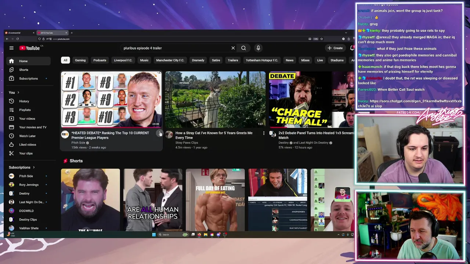Go back in the browser
The width and height of the screenshot is (470, 264).
[7, 39]
